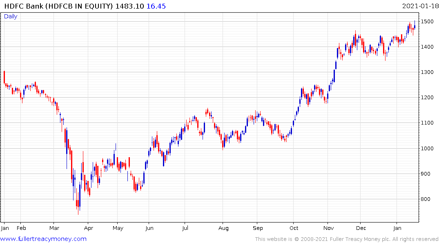439x245 pixels.
Task: Select the 1400 price axis label
Action: [x=427, y=47]
